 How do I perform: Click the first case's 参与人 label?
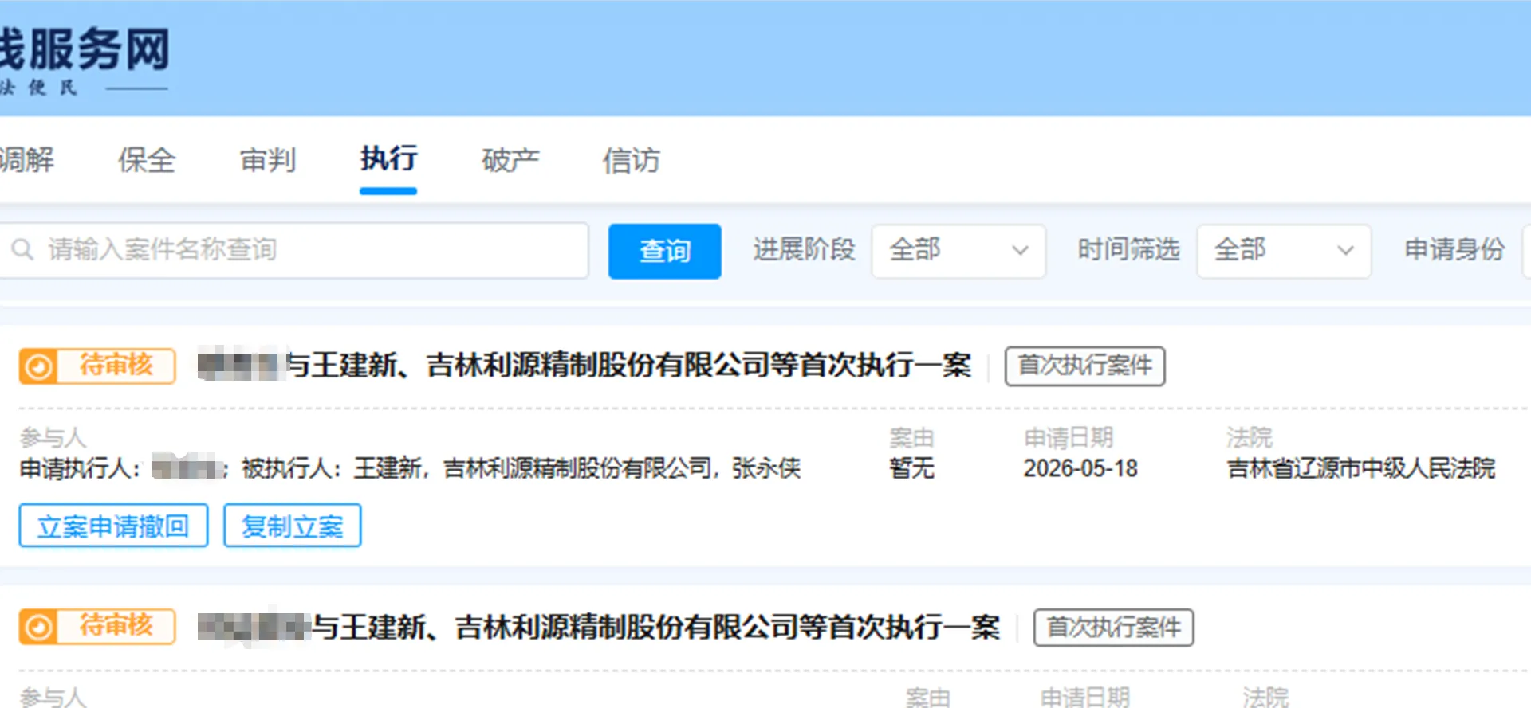click(53, 437)
